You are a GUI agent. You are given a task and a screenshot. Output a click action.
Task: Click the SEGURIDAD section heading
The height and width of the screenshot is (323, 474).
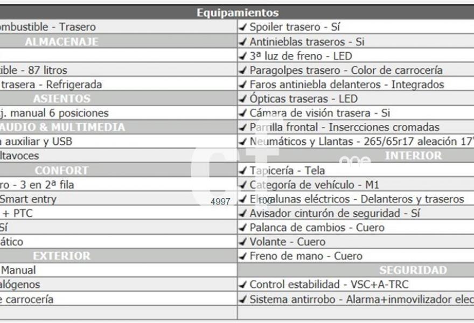pyautogui.click(x=413, y=270)
